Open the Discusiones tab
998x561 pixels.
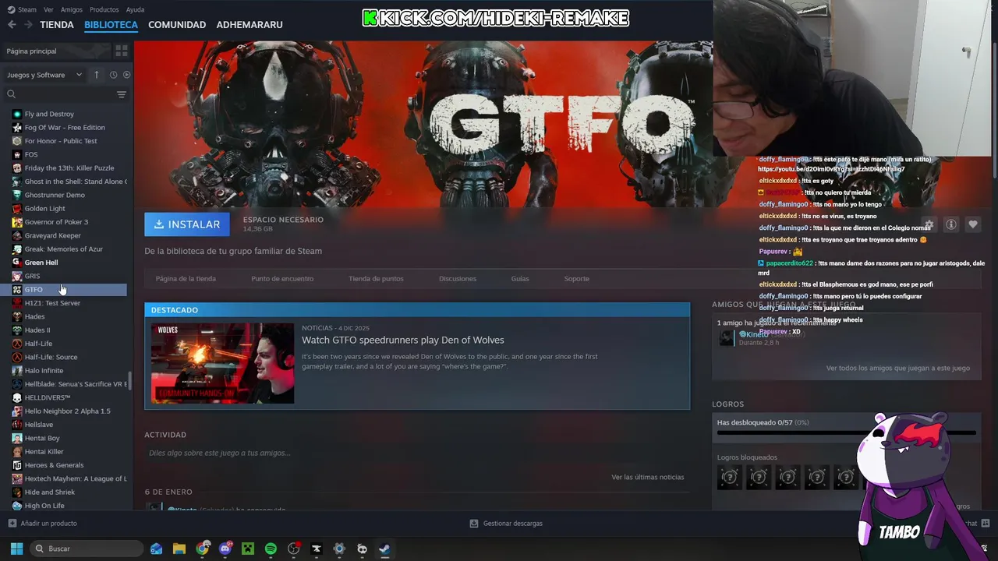[x=458, y=278]
